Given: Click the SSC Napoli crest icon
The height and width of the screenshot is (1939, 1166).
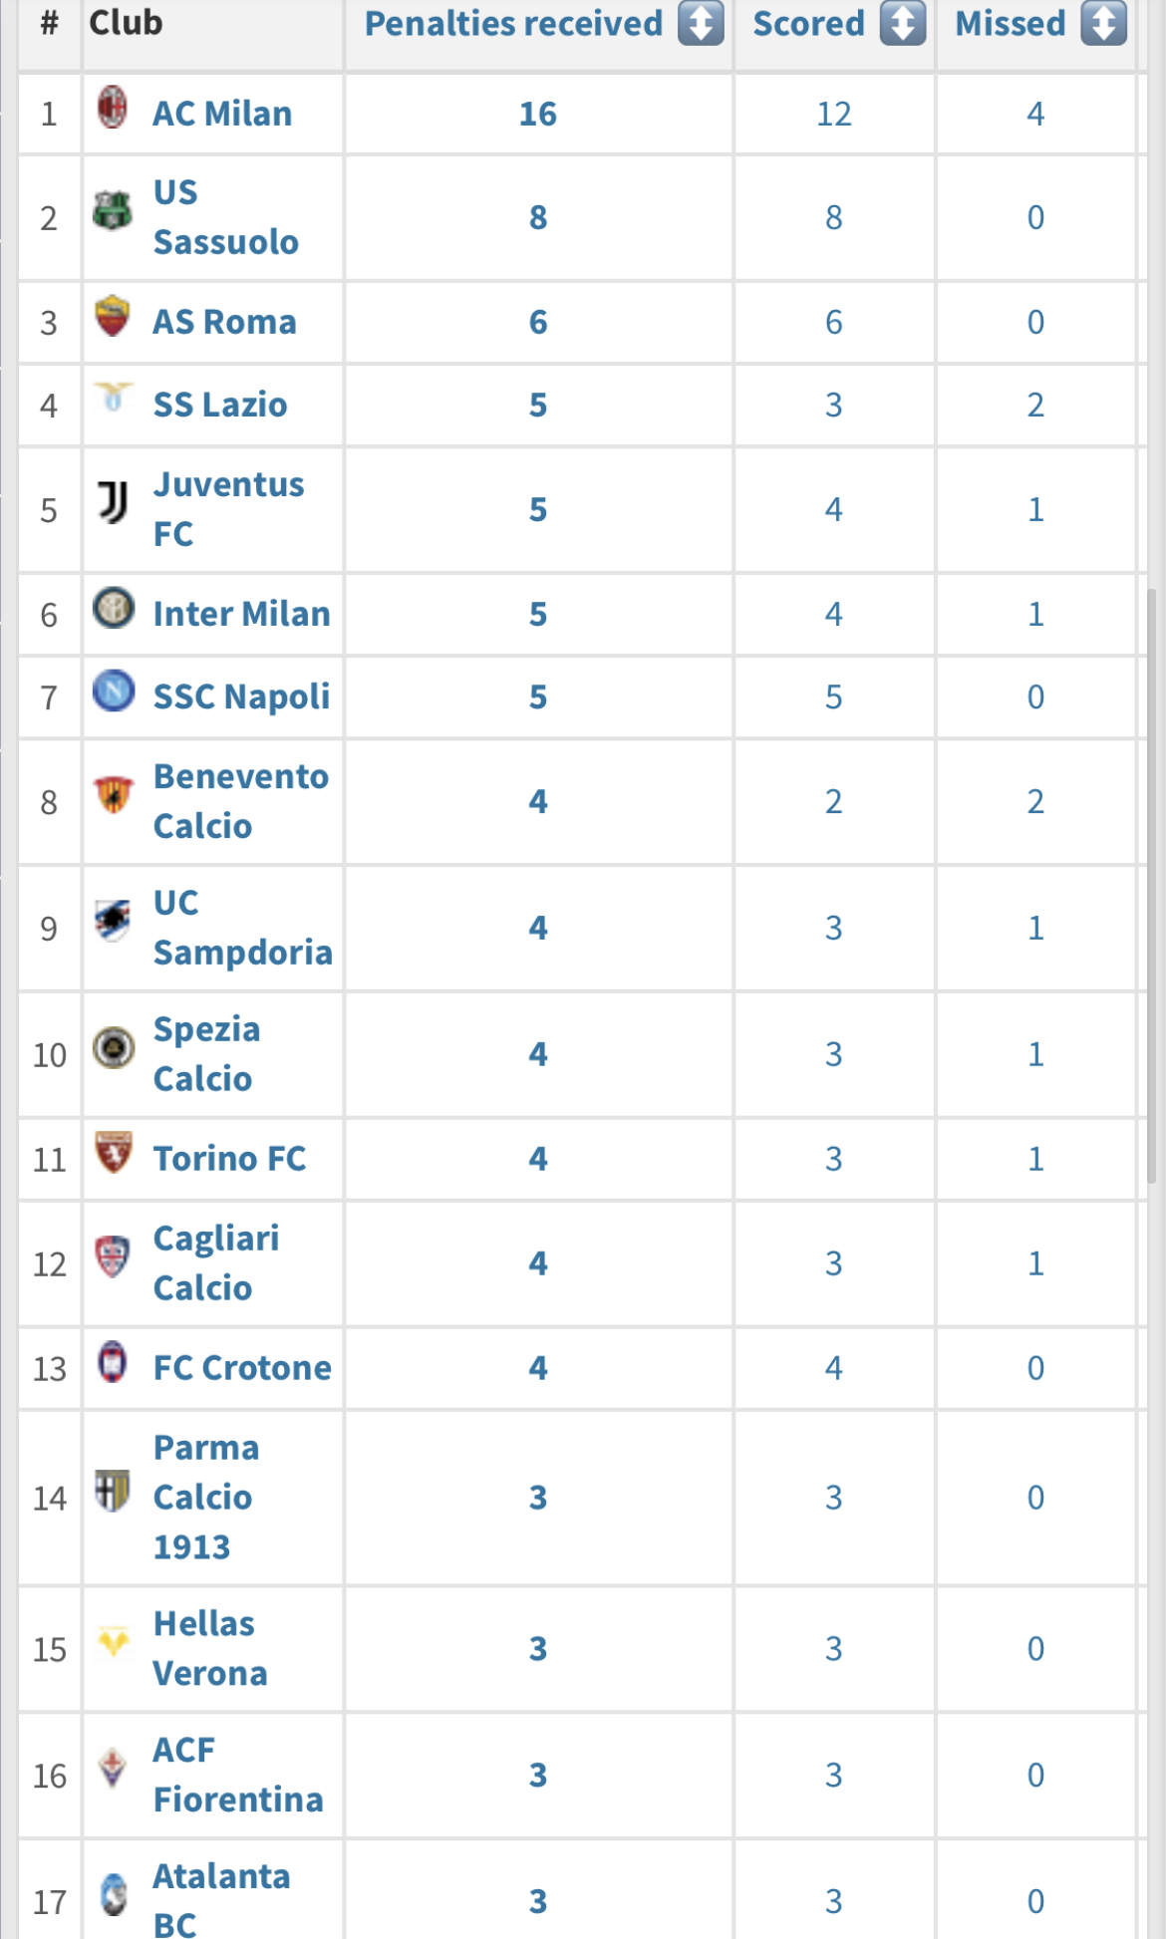Looking at the screenshot, I should (x=113, y=690).
